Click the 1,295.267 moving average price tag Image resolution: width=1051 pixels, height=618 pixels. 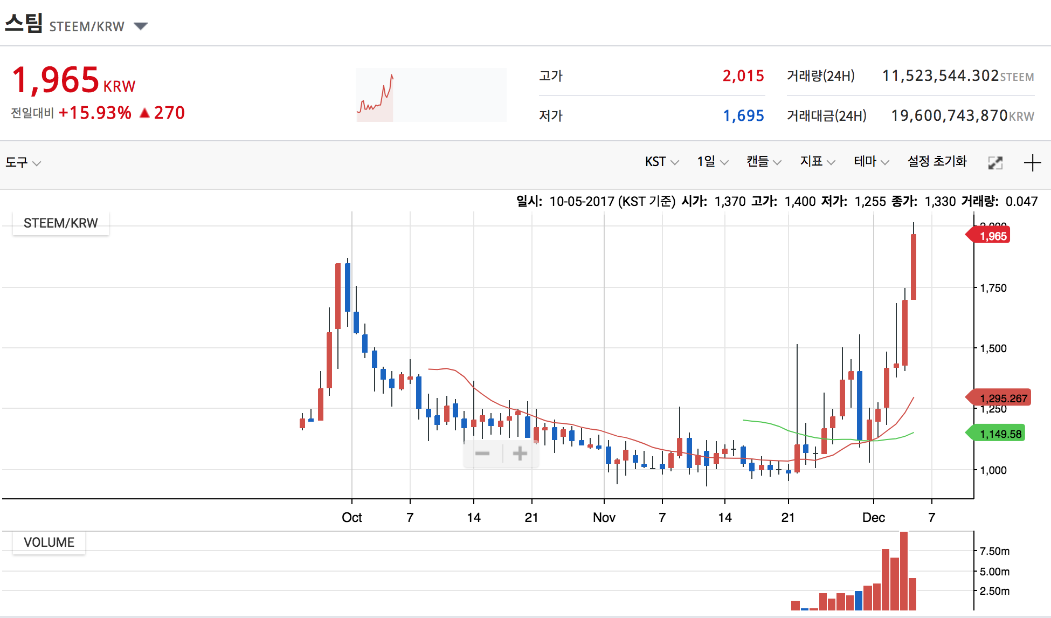pos(998,398)
